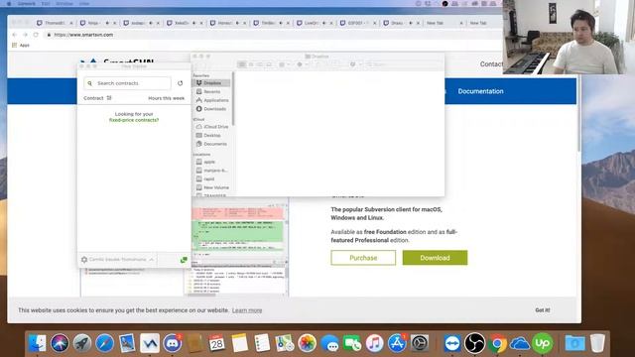Click the Finder sidebar scrollbar
Screen dimensions: 635x357
(x=233, y=99)
